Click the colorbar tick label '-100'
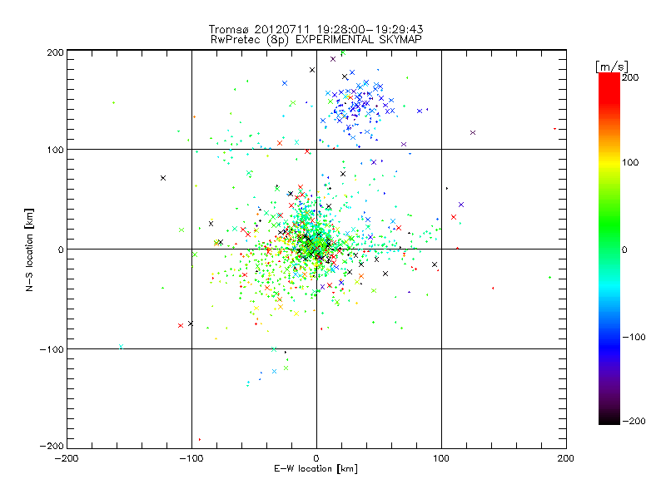666x499 pixels. click(x=634, y=337)
